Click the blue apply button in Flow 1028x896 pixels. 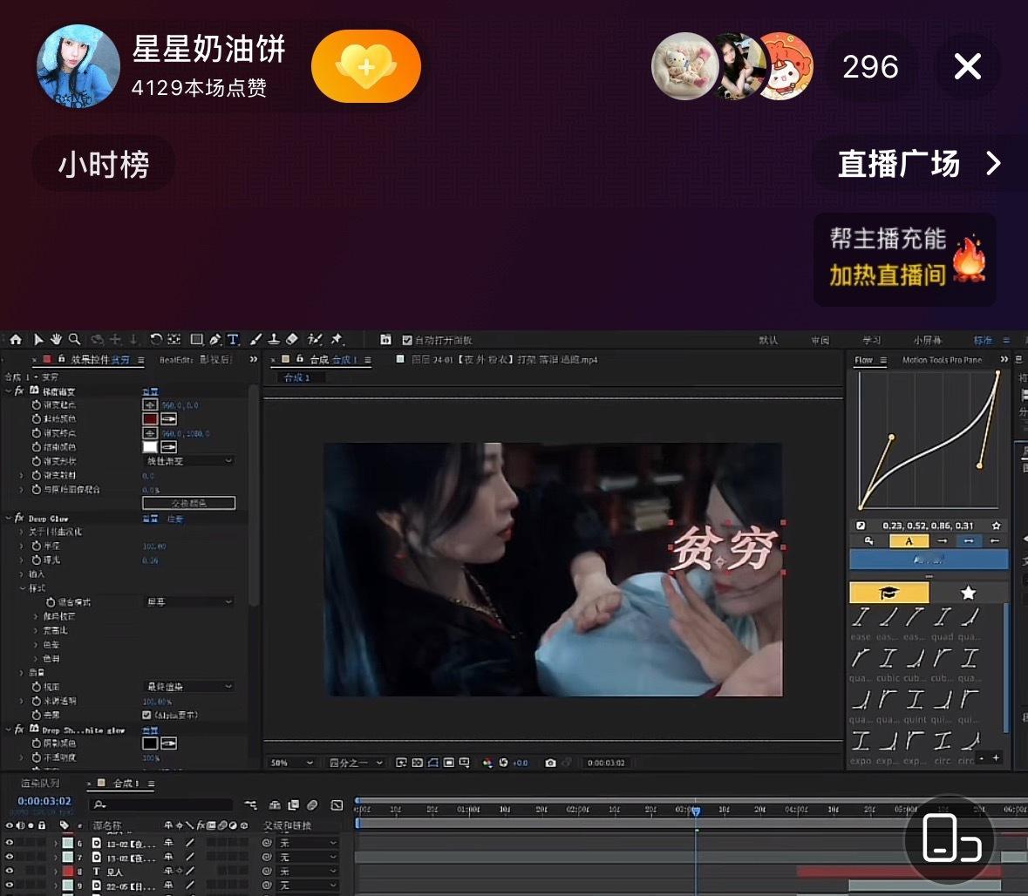(929, 559)
